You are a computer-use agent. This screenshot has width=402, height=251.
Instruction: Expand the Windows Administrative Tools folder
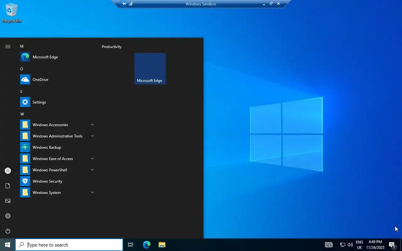[57, 136]
